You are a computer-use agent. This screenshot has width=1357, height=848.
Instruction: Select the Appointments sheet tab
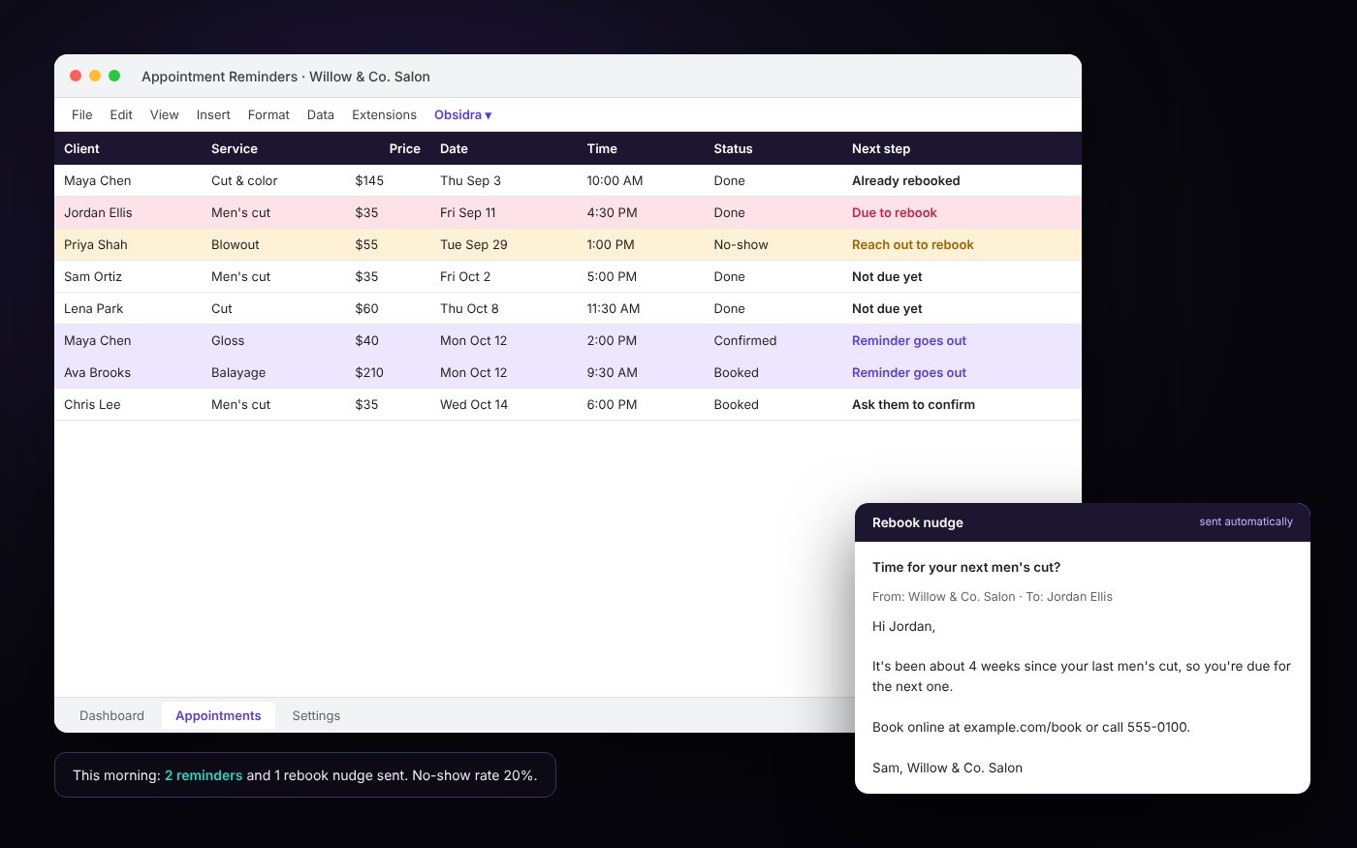(x=218, y=715)
